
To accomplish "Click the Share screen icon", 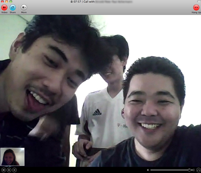I will click(13, 7).
